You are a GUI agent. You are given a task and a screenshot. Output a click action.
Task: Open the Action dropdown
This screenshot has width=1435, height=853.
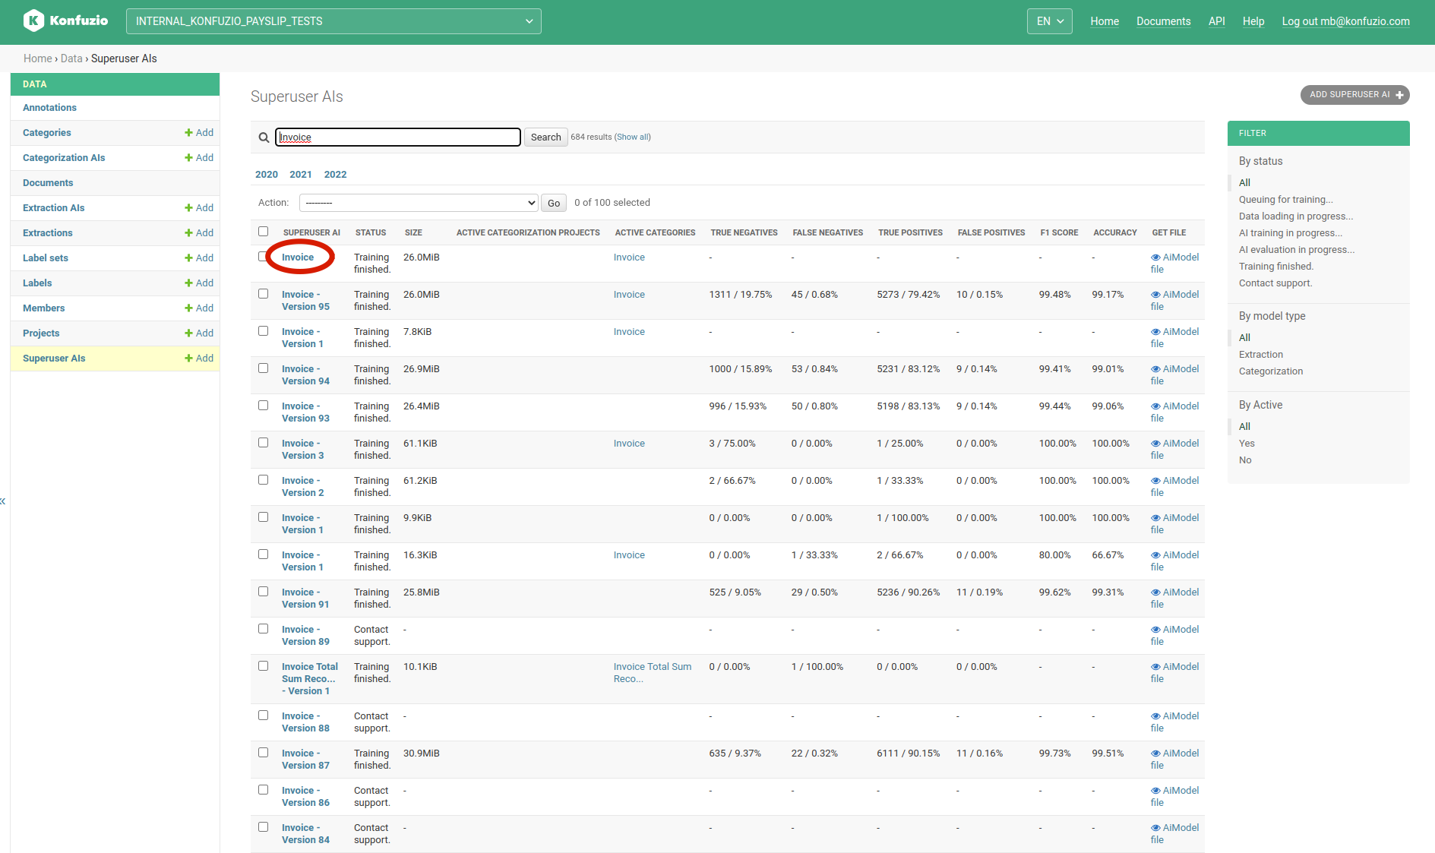point(419,203)
